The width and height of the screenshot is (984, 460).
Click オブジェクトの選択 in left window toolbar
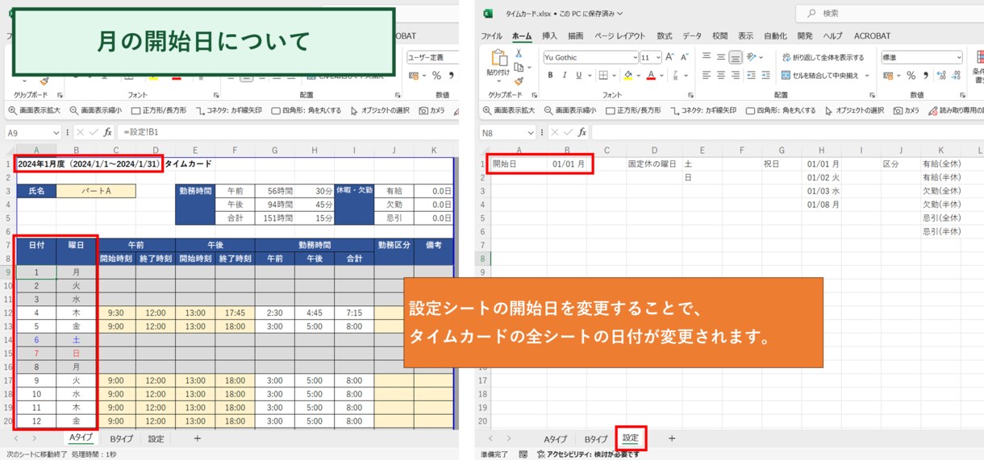click(379, 110)
